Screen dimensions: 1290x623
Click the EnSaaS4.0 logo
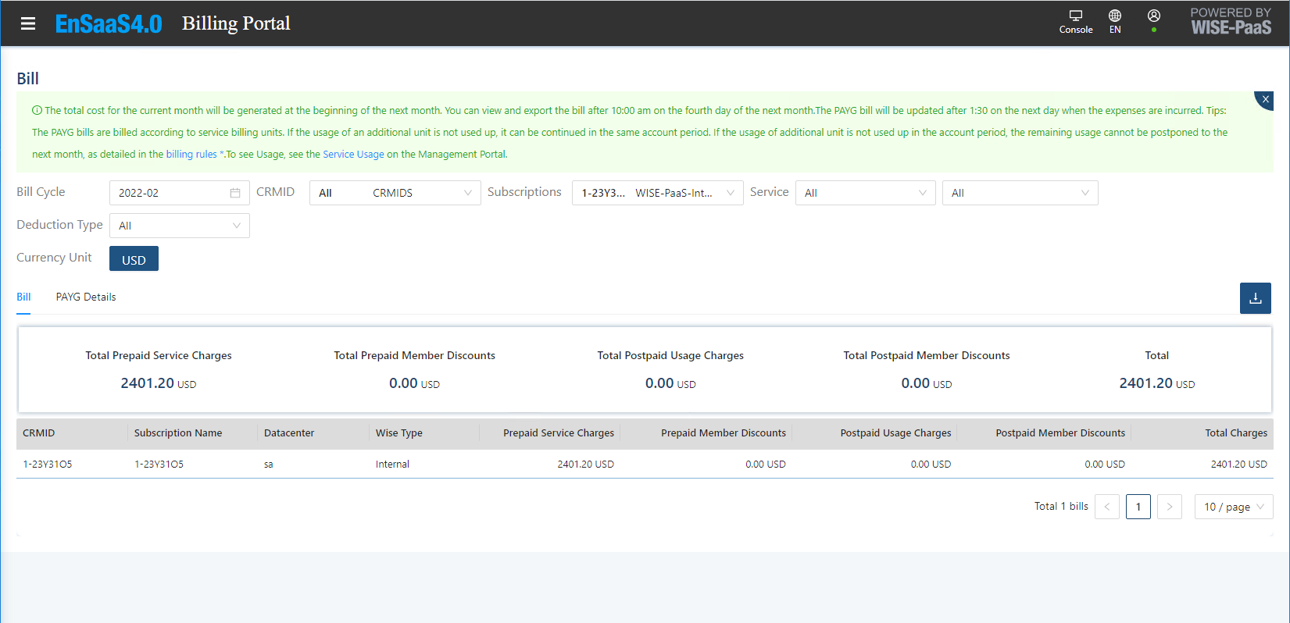(109, 23)
